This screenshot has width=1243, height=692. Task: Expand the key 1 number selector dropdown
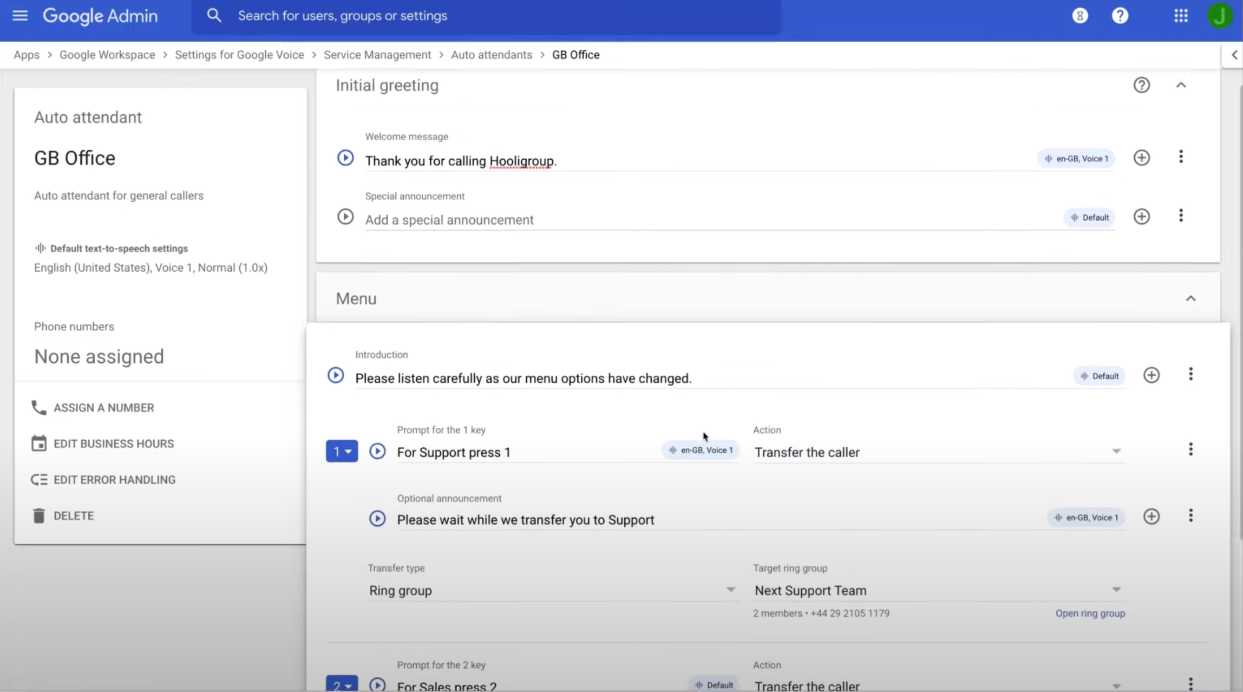pos(342,452)
